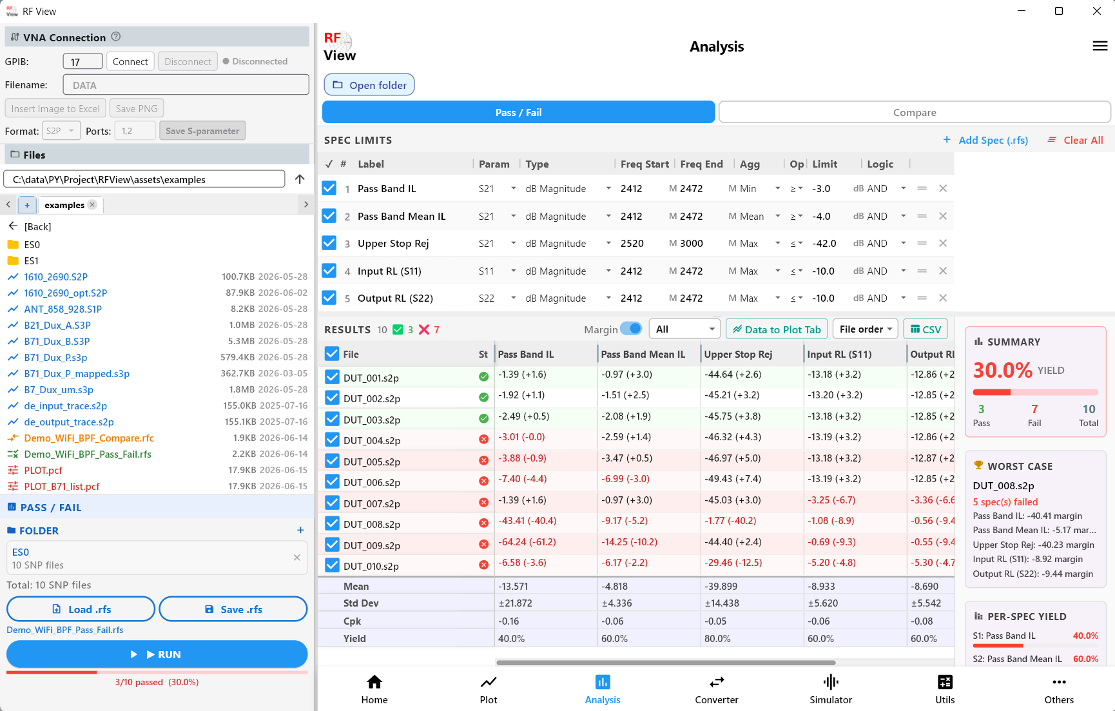Export results with the CSV button
The height and width of the screenshot is (711, 1115).
[x=925, y=329]
